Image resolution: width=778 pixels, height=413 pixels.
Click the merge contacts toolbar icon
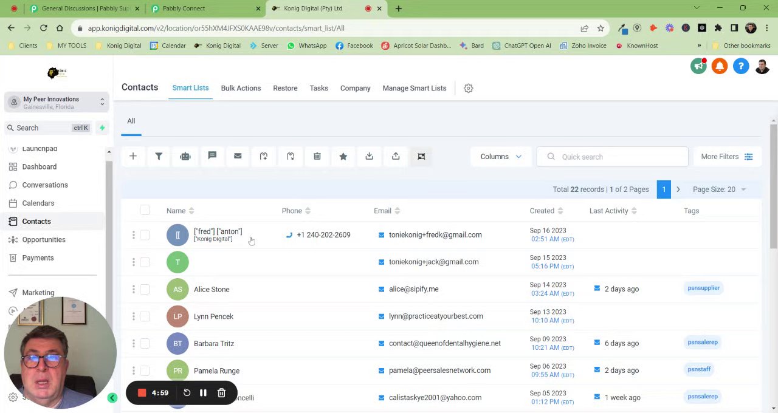[x=421, y=157]
